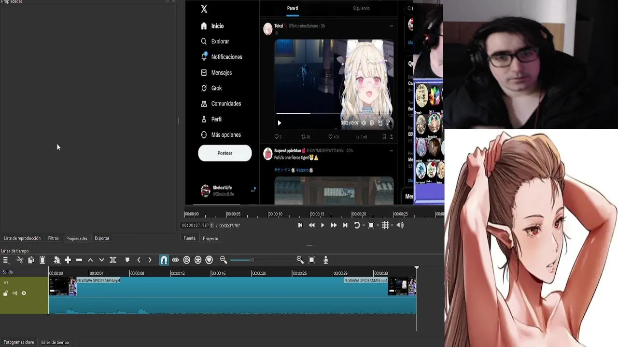Viewport: 618px width, 347px height.
Task: Open the Fotogramas clave tab
Action: [x=19, y=342]
